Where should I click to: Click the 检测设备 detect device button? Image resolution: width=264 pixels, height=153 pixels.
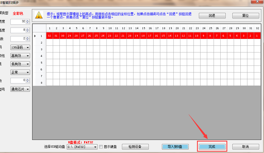click(x=135, y=147)
